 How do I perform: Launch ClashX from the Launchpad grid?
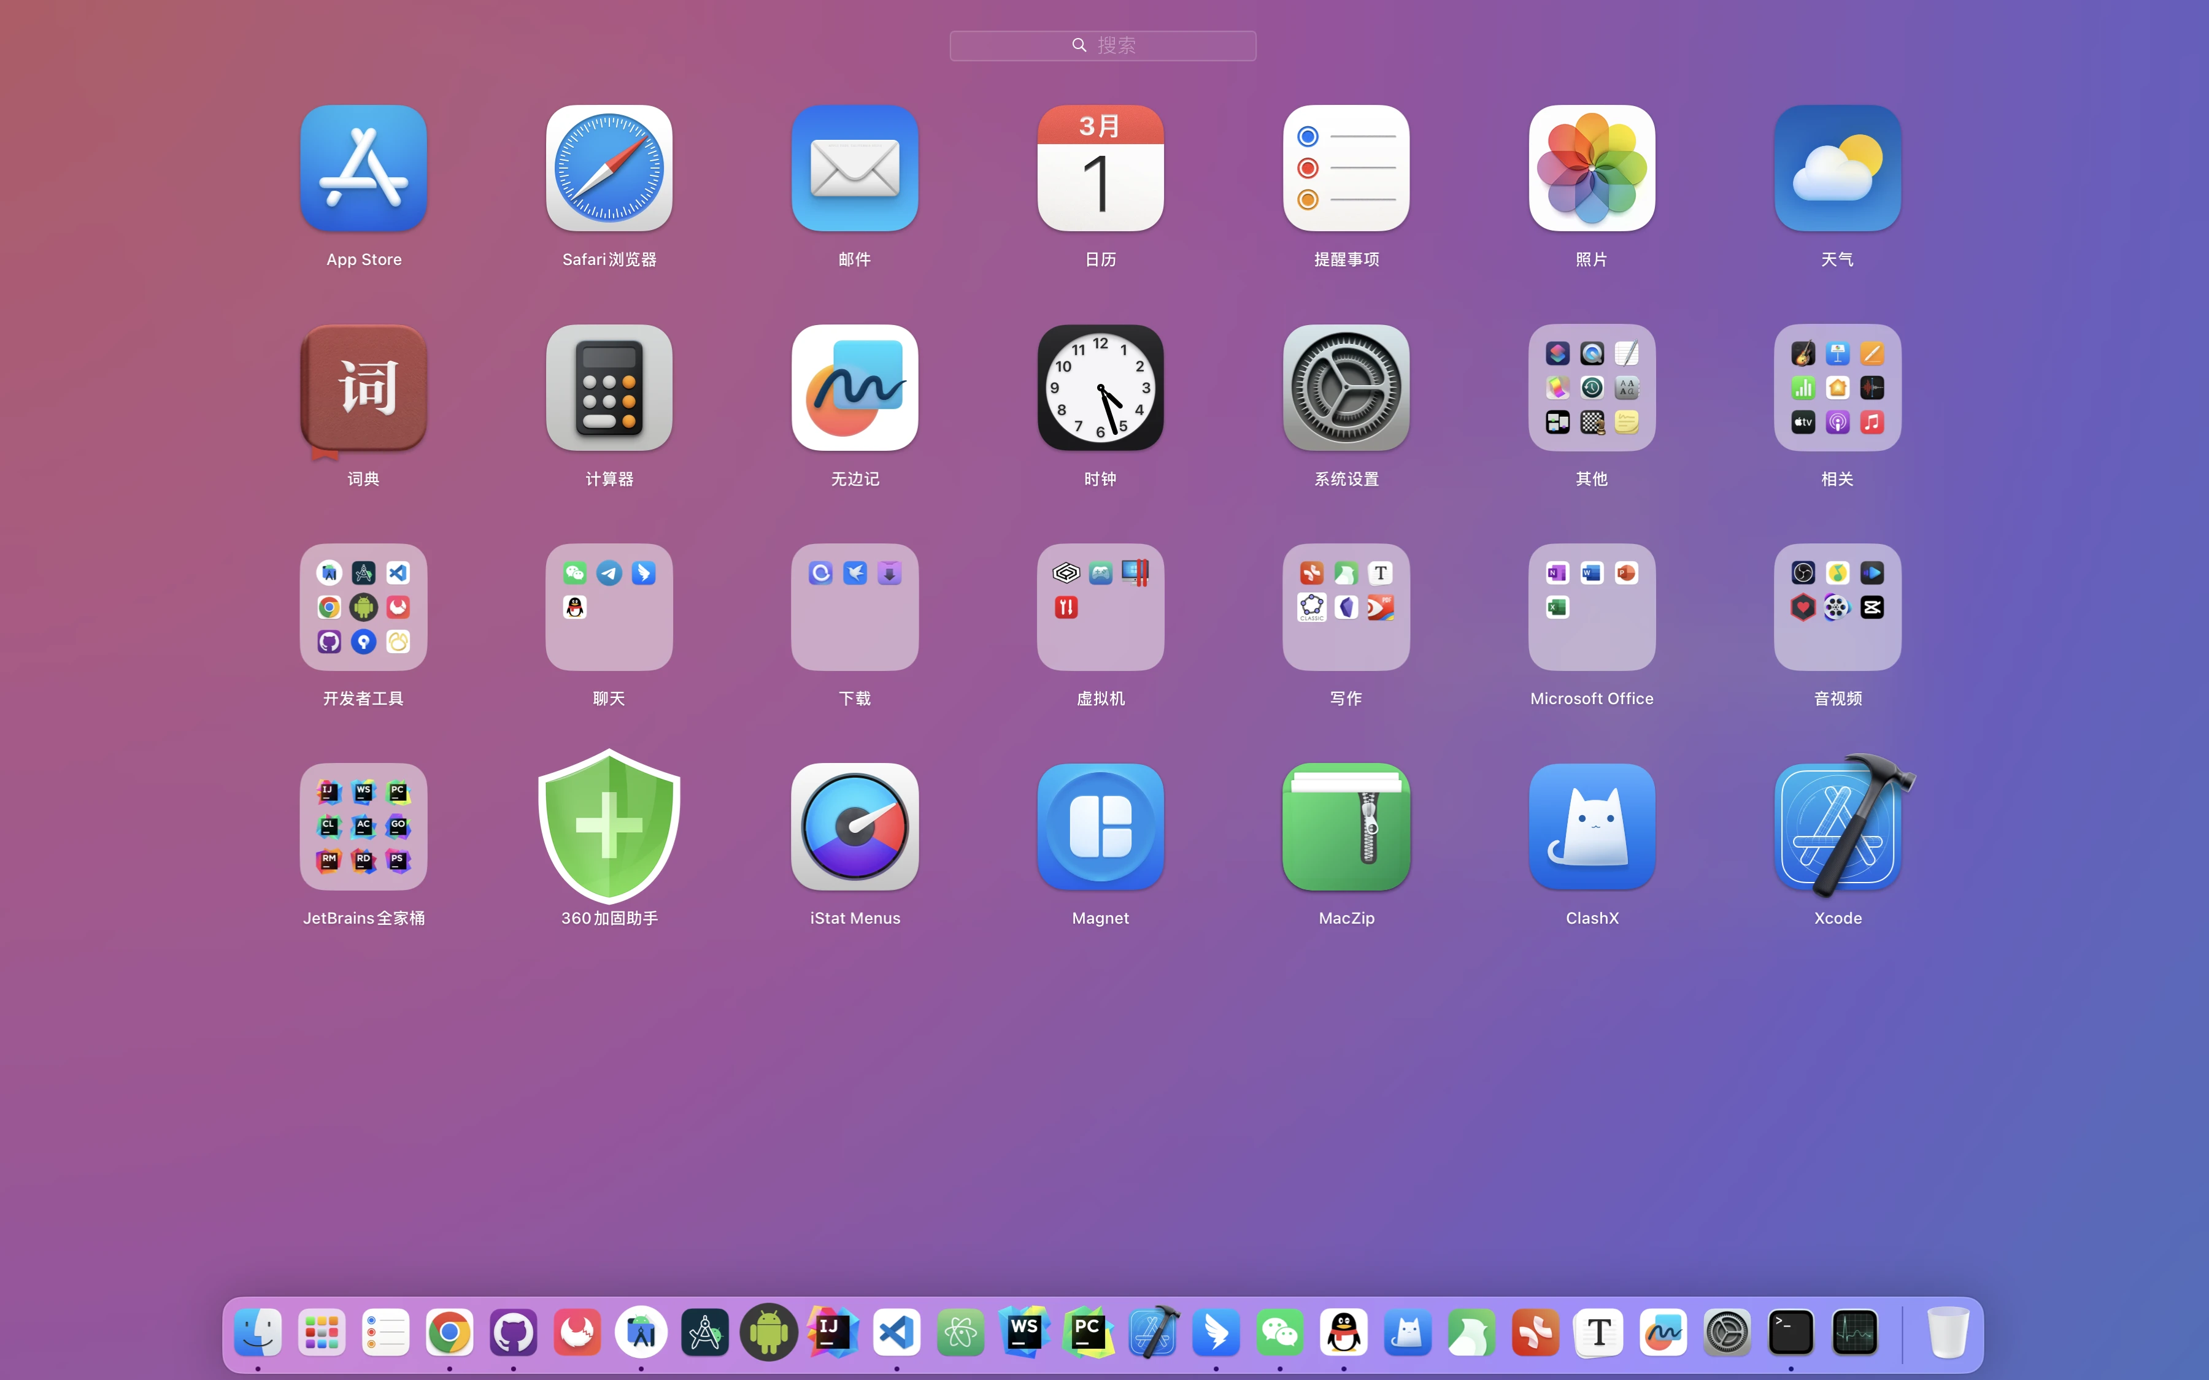pos(1591,827)
